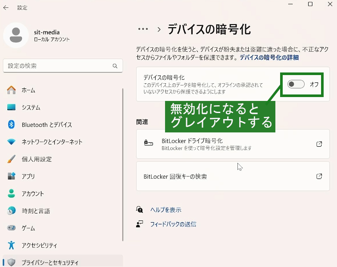This screenshot has width=337, height=267.
Task: Click the sit-media account name
Action: coord(47,32)
